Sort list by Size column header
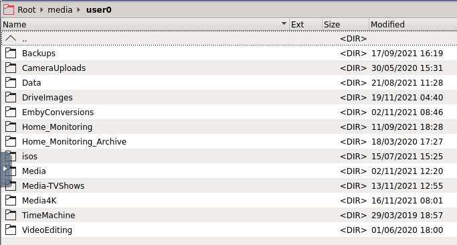Viewport: 457px width, 245px height. click(x=345, y=25)
